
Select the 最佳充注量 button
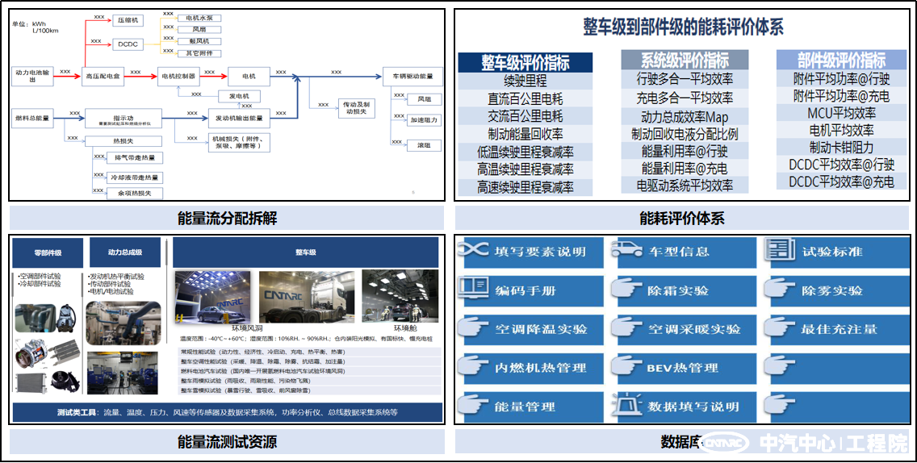pos(839,329)
